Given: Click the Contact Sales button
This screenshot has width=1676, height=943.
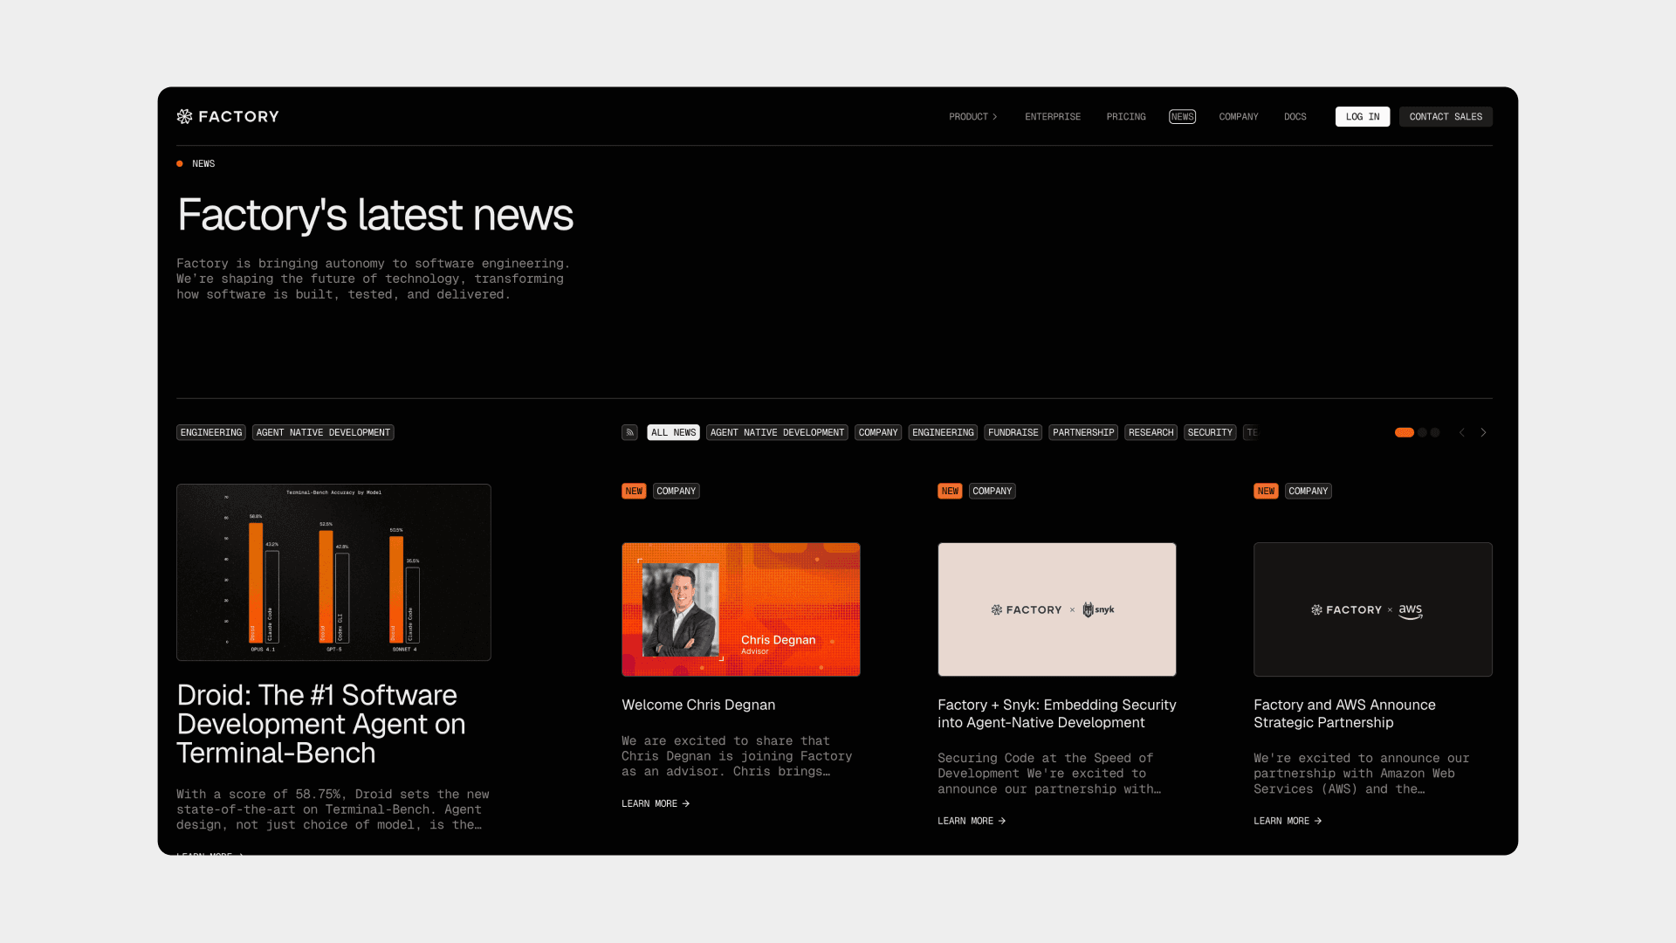Looking at the screenshot, I should 1445,117.
